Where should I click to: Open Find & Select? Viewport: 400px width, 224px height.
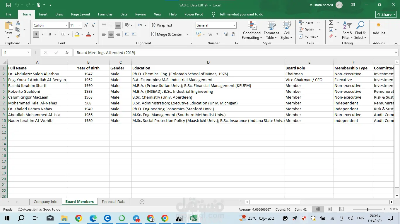coord(360,30)
